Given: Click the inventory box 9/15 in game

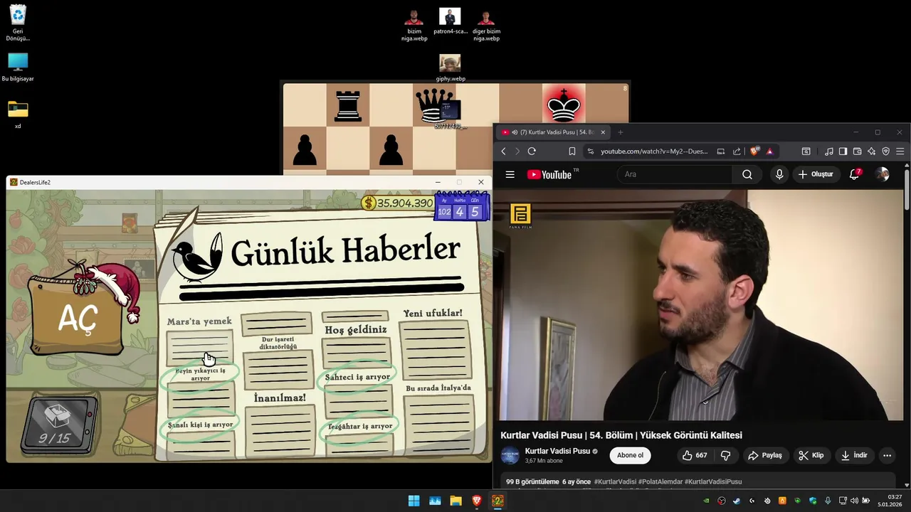Looking at the screenshot, I should click(57, 425).
